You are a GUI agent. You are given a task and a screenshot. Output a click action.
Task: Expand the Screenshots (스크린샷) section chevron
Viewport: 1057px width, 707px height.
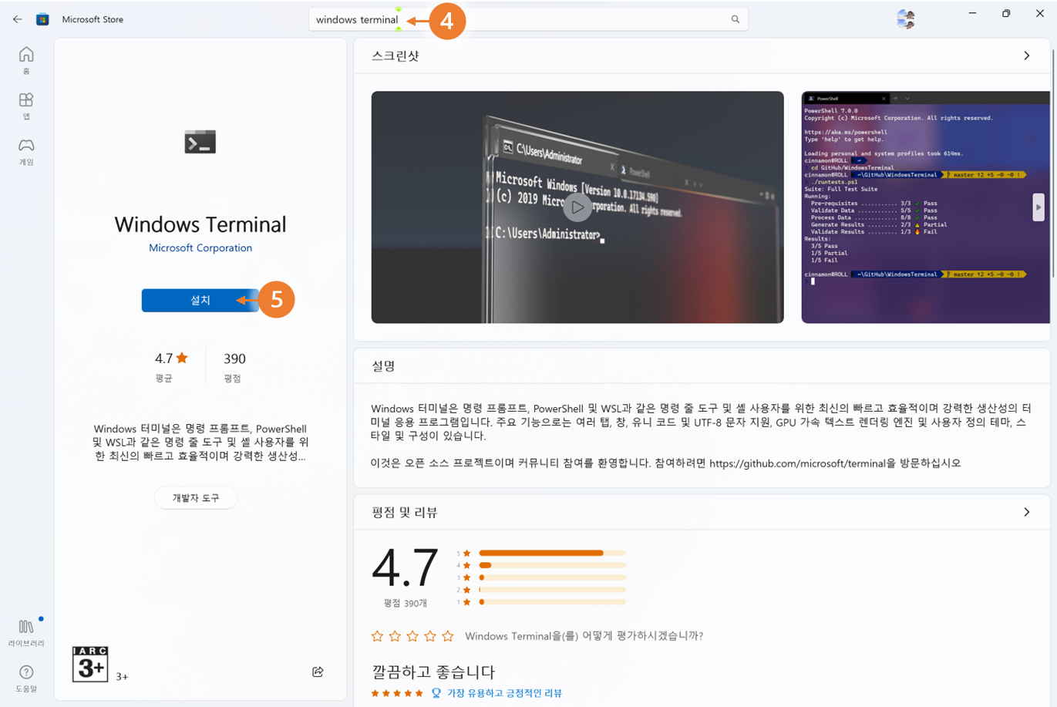coord(1026,56)
